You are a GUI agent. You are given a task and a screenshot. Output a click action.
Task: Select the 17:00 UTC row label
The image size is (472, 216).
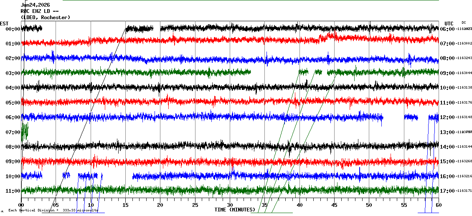(447, 191)
